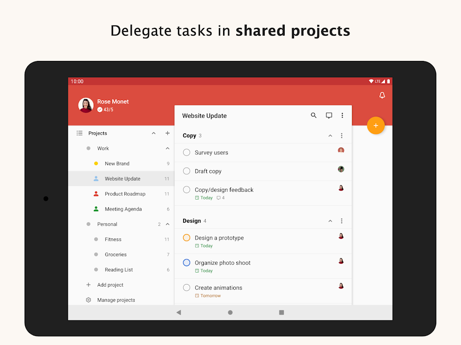This screenshot has width=461, height=345.
Task: Complete the Design a prototype task
Action: (186, 238)
